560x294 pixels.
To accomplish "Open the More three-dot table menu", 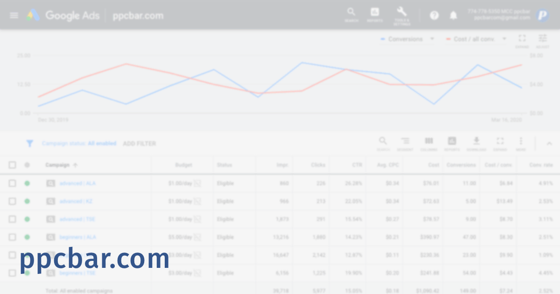I will (x=521, y=144).
